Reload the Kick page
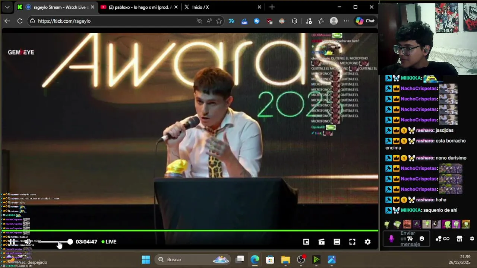Screen dimensions: 477x268 [20, 21]
